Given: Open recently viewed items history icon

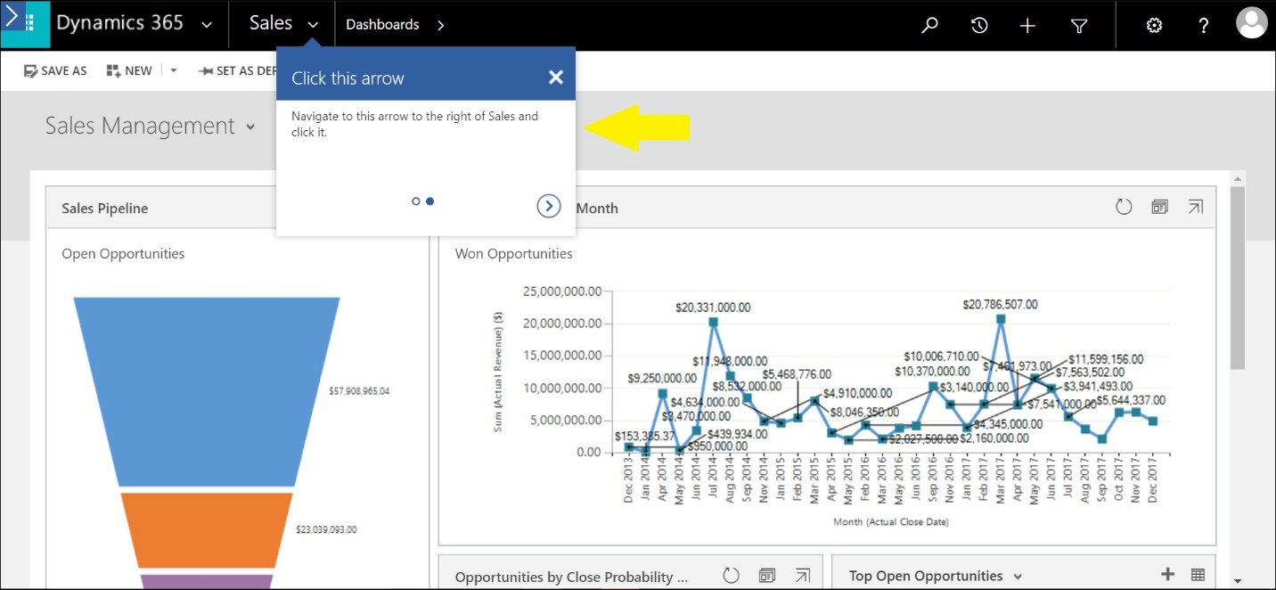Looking at the screenshot, I should tap(979, 25).
